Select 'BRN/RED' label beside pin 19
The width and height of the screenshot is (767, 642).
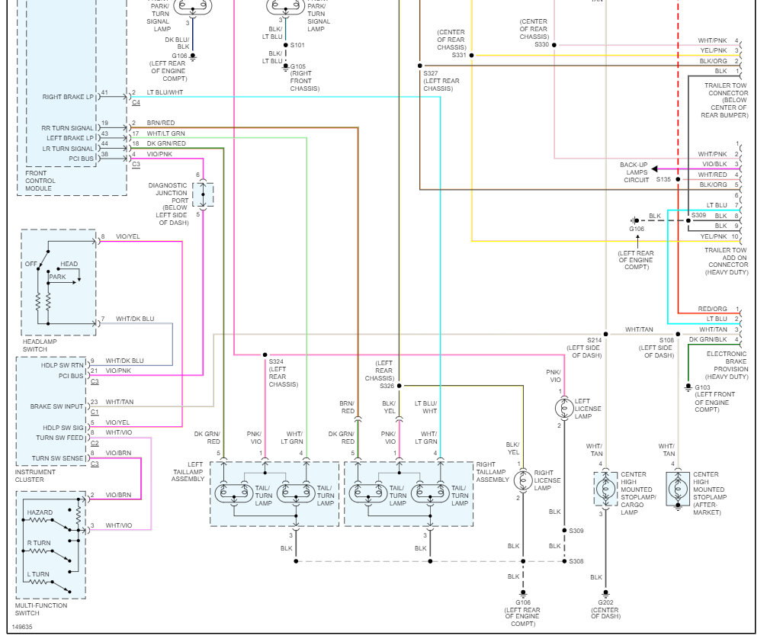tap(160, 123)
